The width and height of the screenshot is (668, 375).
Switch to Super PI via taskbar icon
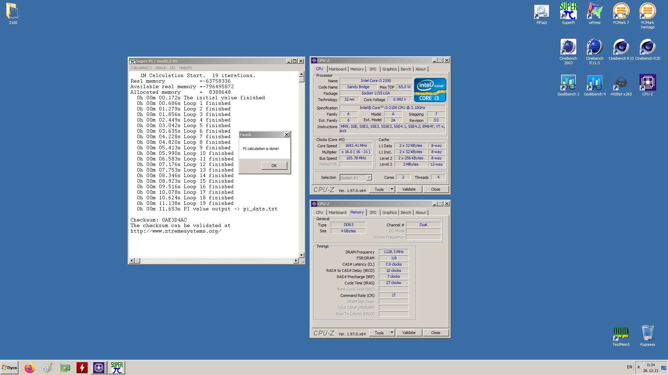tap(117, 367)
